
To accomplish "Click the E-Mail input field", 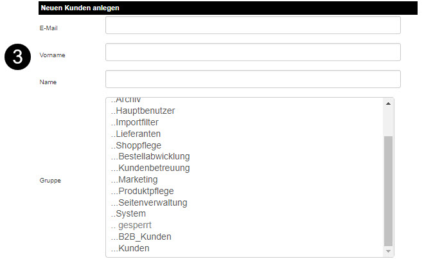I will click(x=252, y=25).
